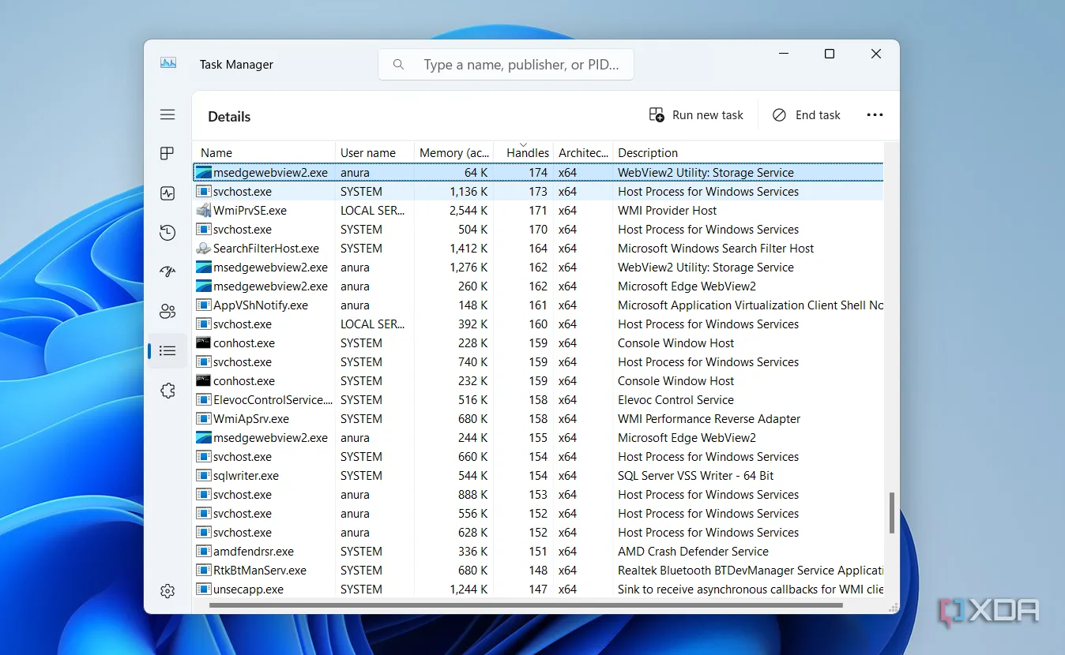Open the Services puzzle-piece icon
Viewport: 1065px width, 655px height.
click(167, 391)
